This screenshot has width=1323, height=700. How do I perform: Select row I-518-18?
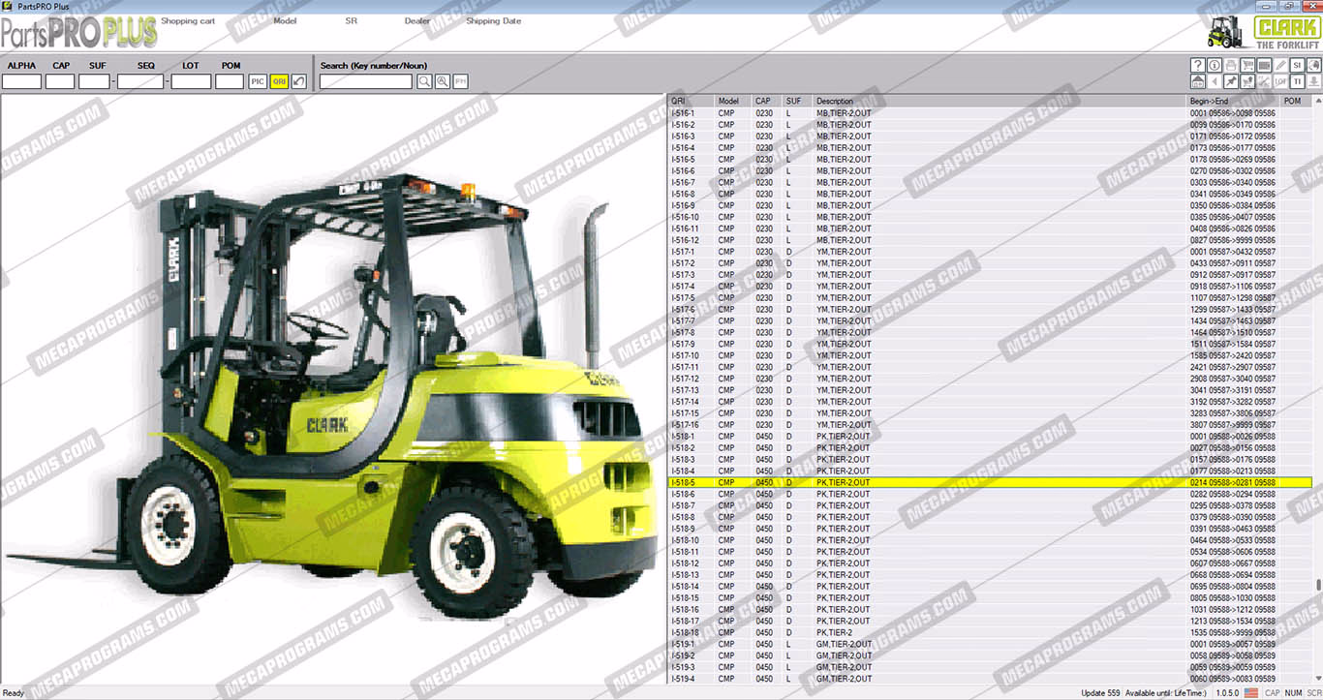tap(990, 632)
